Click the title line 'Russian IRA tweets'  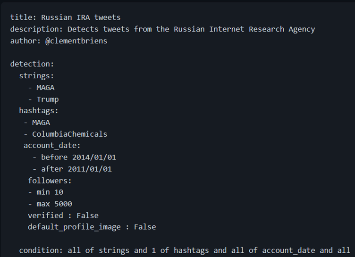pyautogui.click(x=81, y=17)
